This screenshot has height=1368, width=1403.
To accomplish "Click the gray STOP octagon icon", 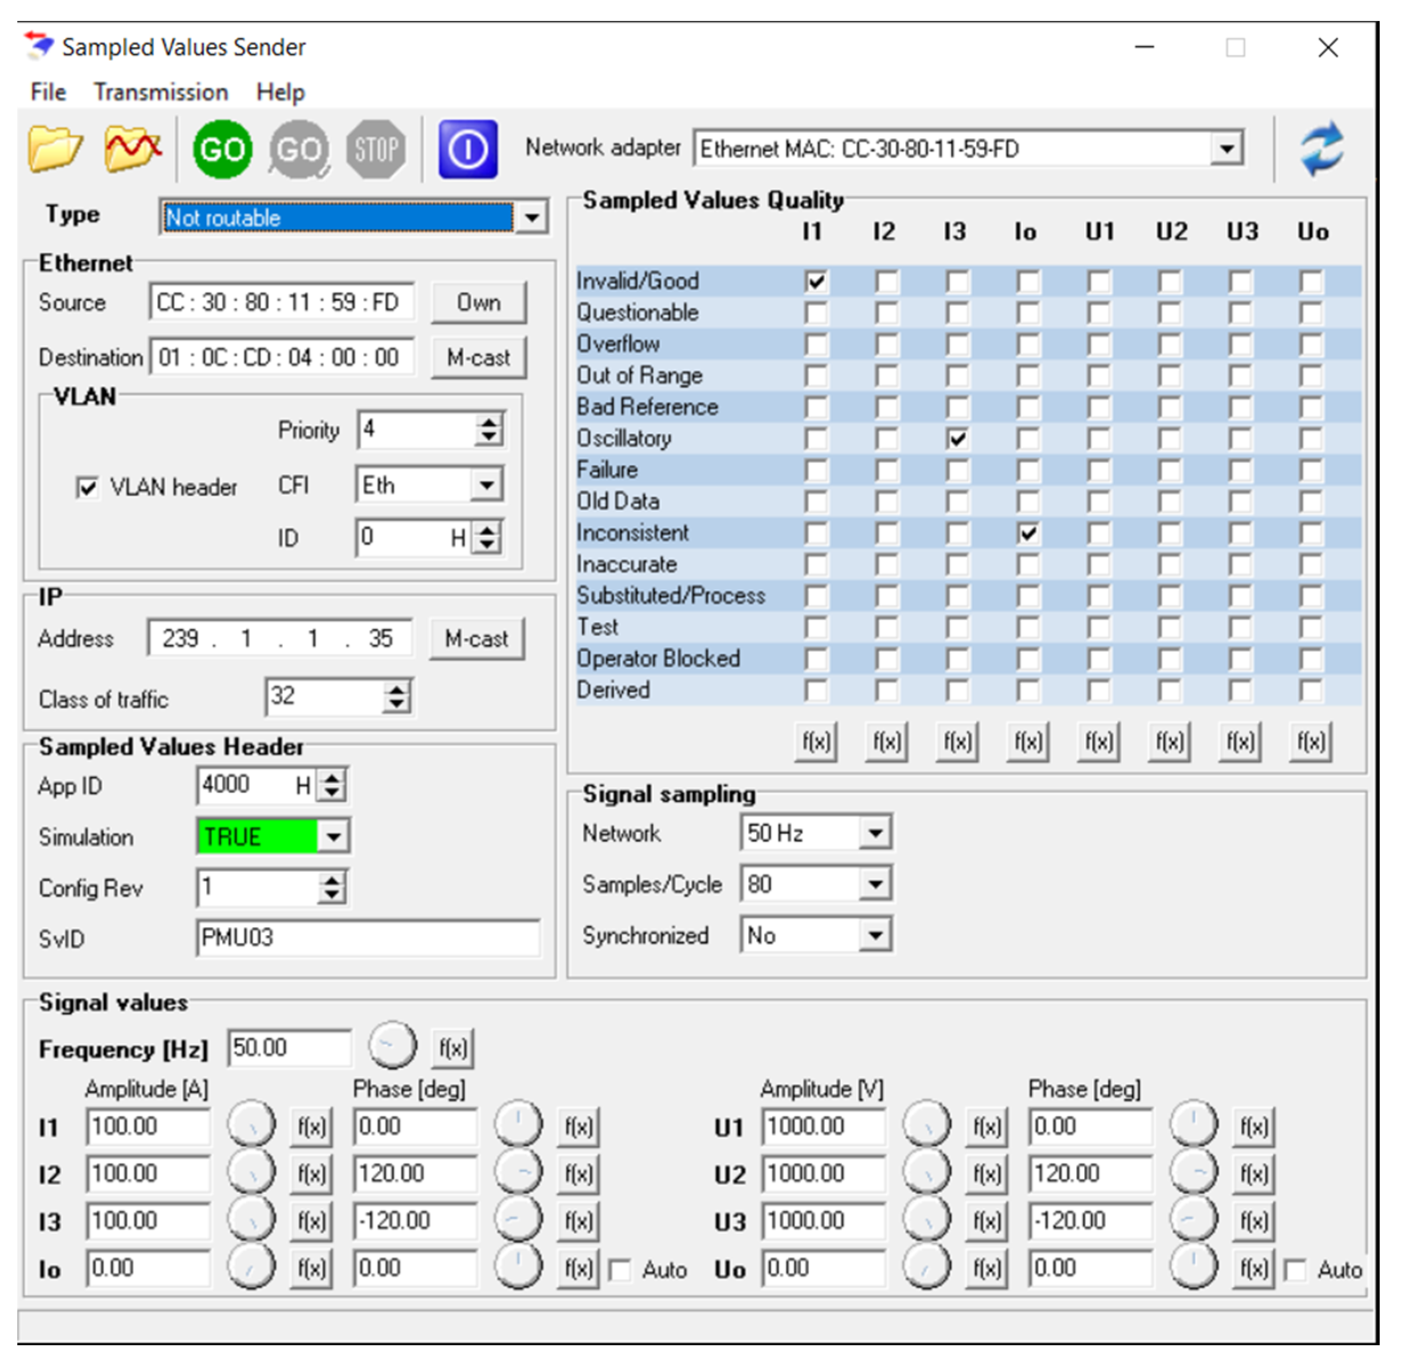I will [x=375, y=150].
